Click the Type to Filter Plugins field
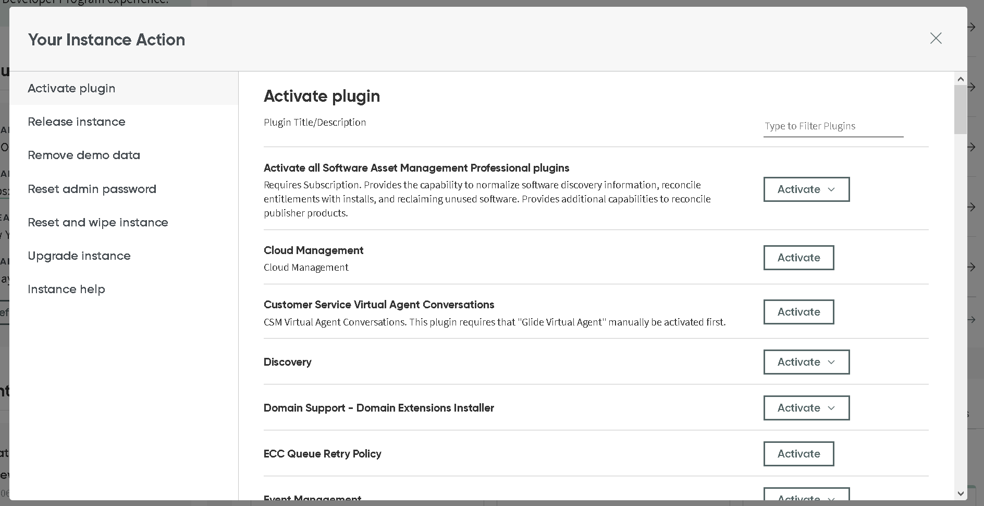Image resolution: width=984 pixels, height=506 pixels. coord(832,126)
